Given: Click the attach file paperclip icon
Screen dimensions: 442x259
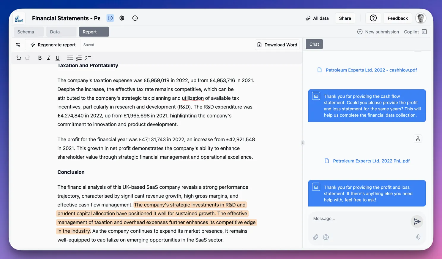Looking at the screenshot, I should pyautogui.click(x=315, y=237).
